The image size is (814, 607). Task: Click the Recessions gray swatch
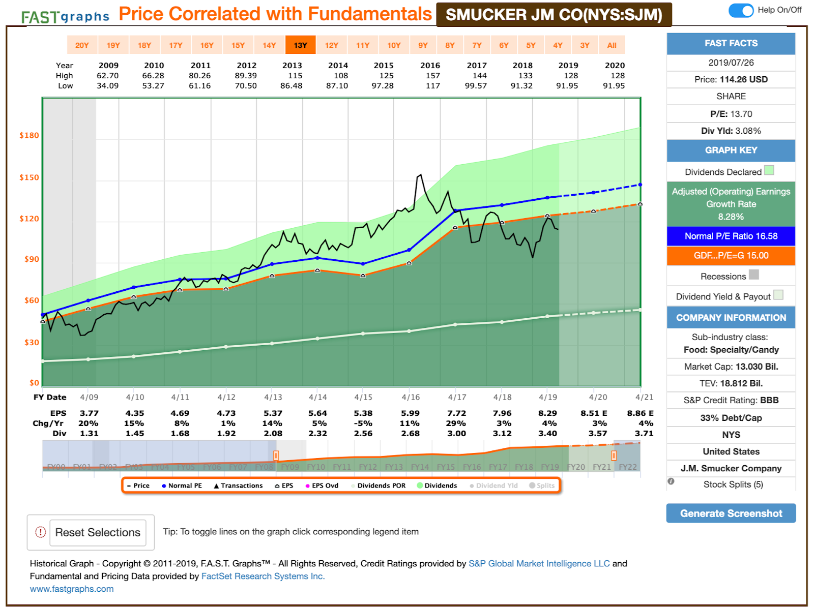pyautogui.click(x=754, y=275)
